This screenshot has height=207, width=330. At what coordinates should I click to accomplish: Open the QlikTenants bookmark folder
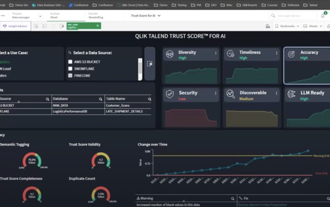tap(247, 5)
